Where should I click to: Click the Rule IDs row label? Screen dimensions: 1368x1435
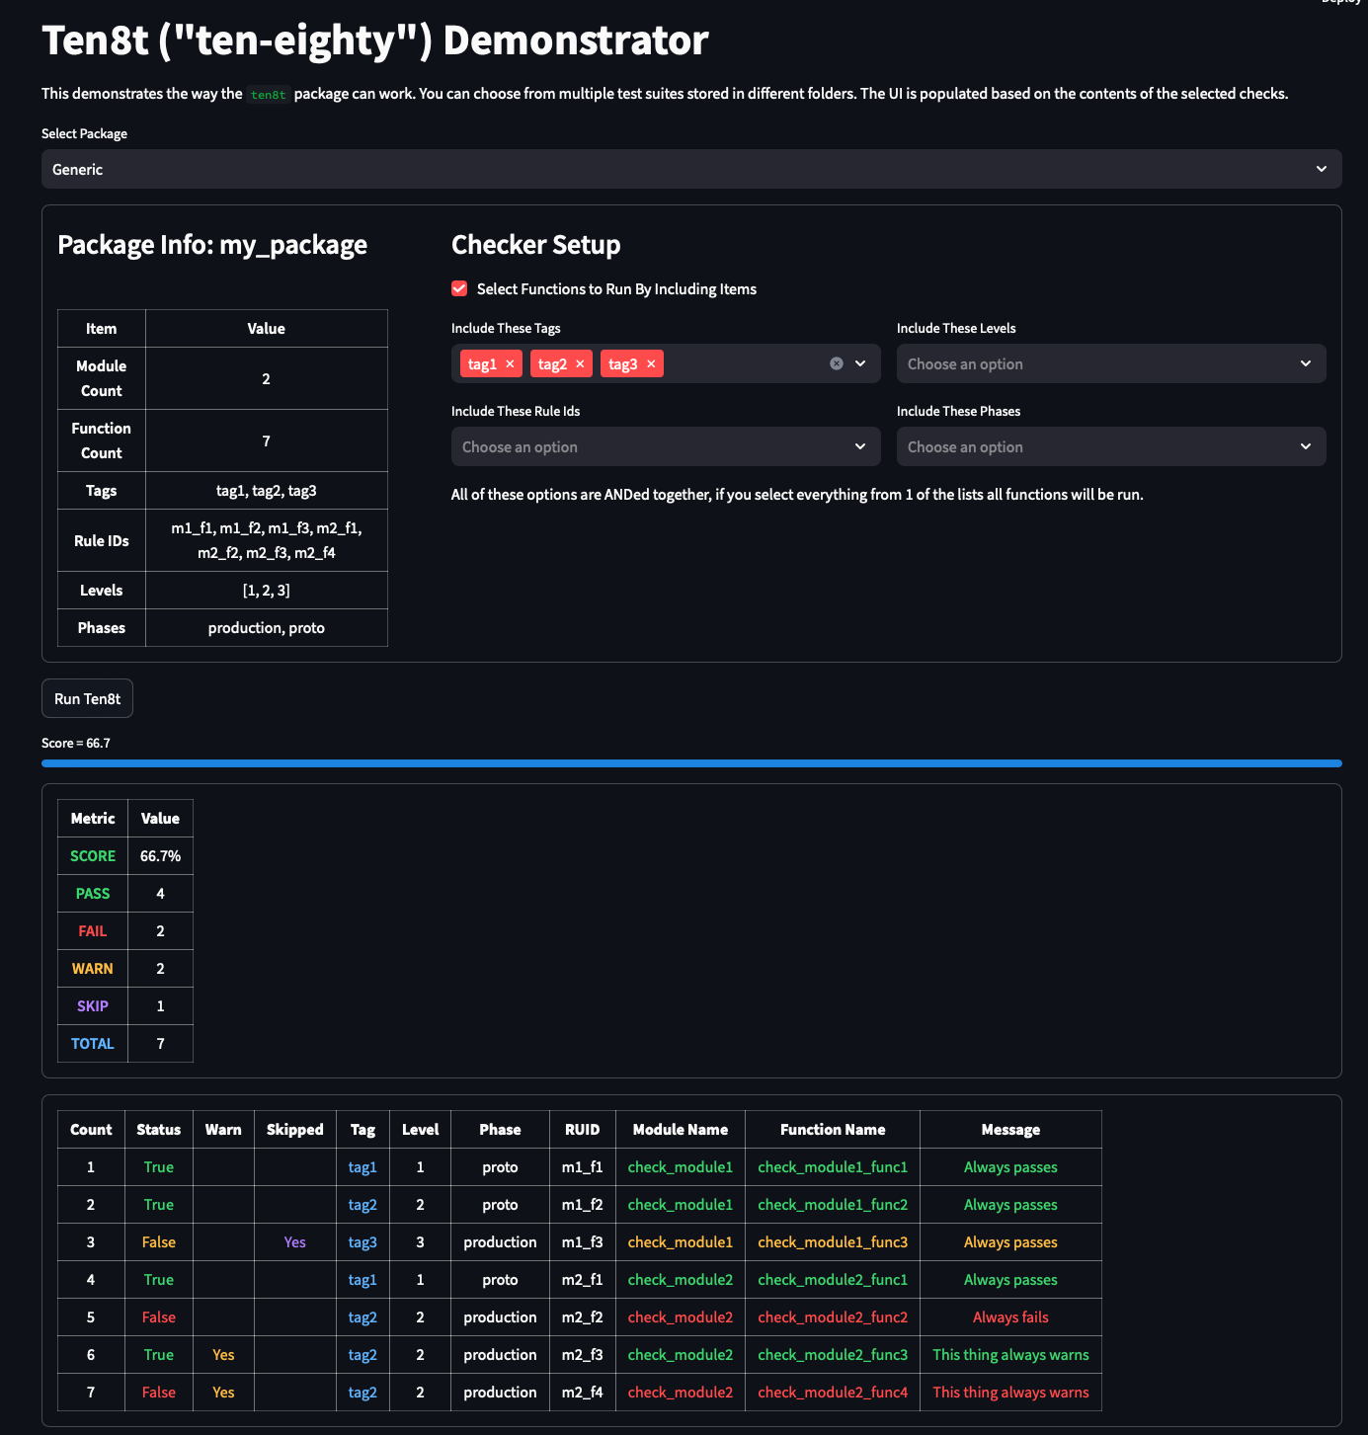tap(102, 540)
